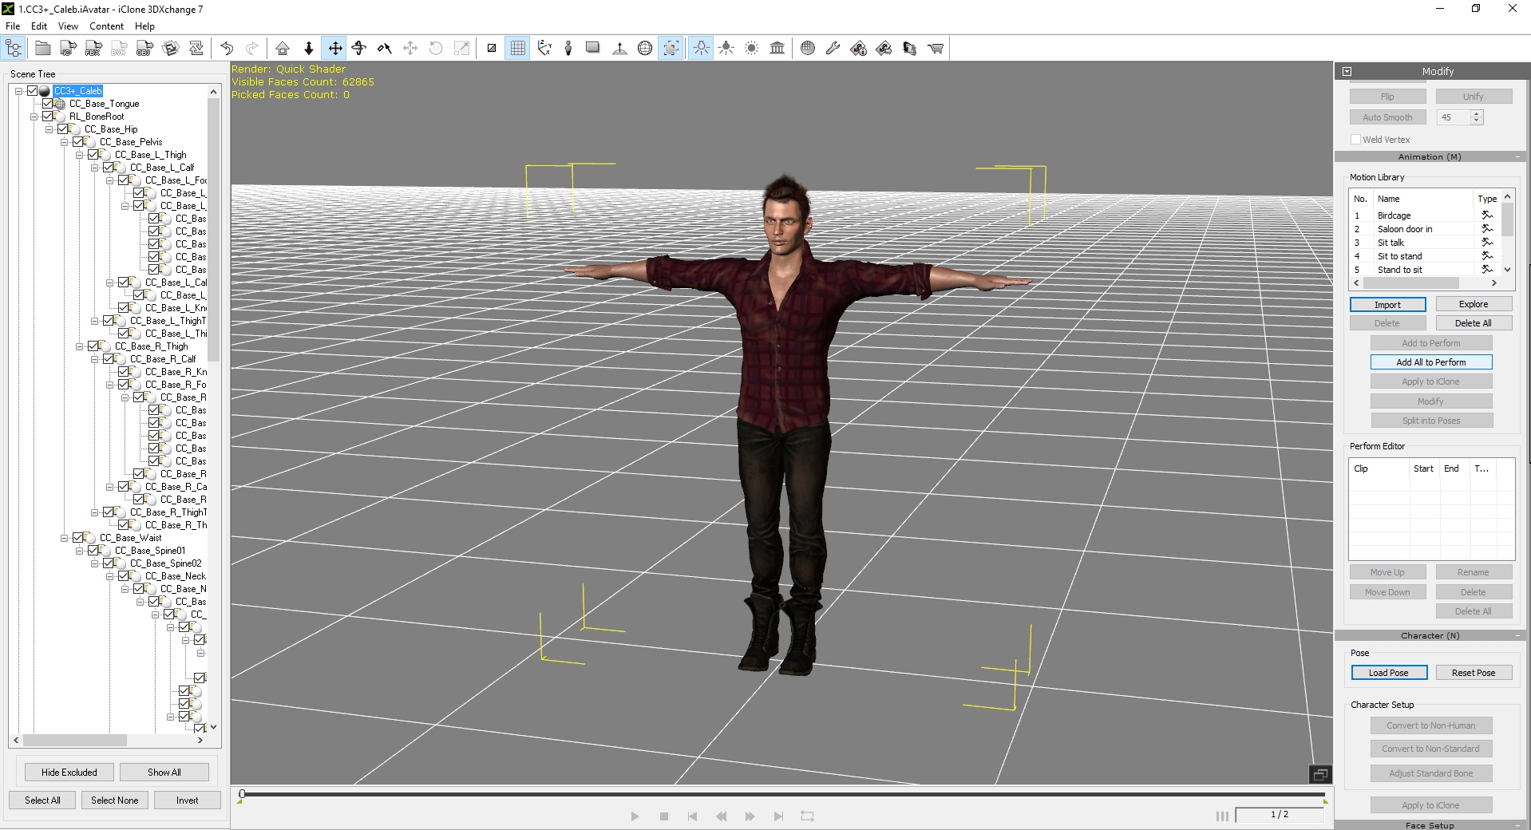This screenshot has width=1531, height=830.
Task: Uncheck the CC3+_Caleb root checkbox
Action: click(x=32, y=91)
